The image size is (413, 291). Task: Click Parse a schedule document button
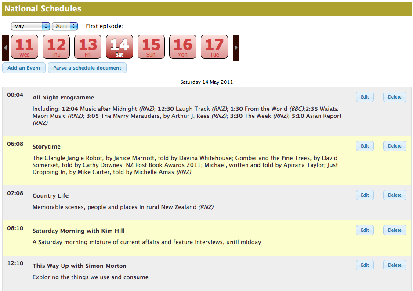[87, 68]
